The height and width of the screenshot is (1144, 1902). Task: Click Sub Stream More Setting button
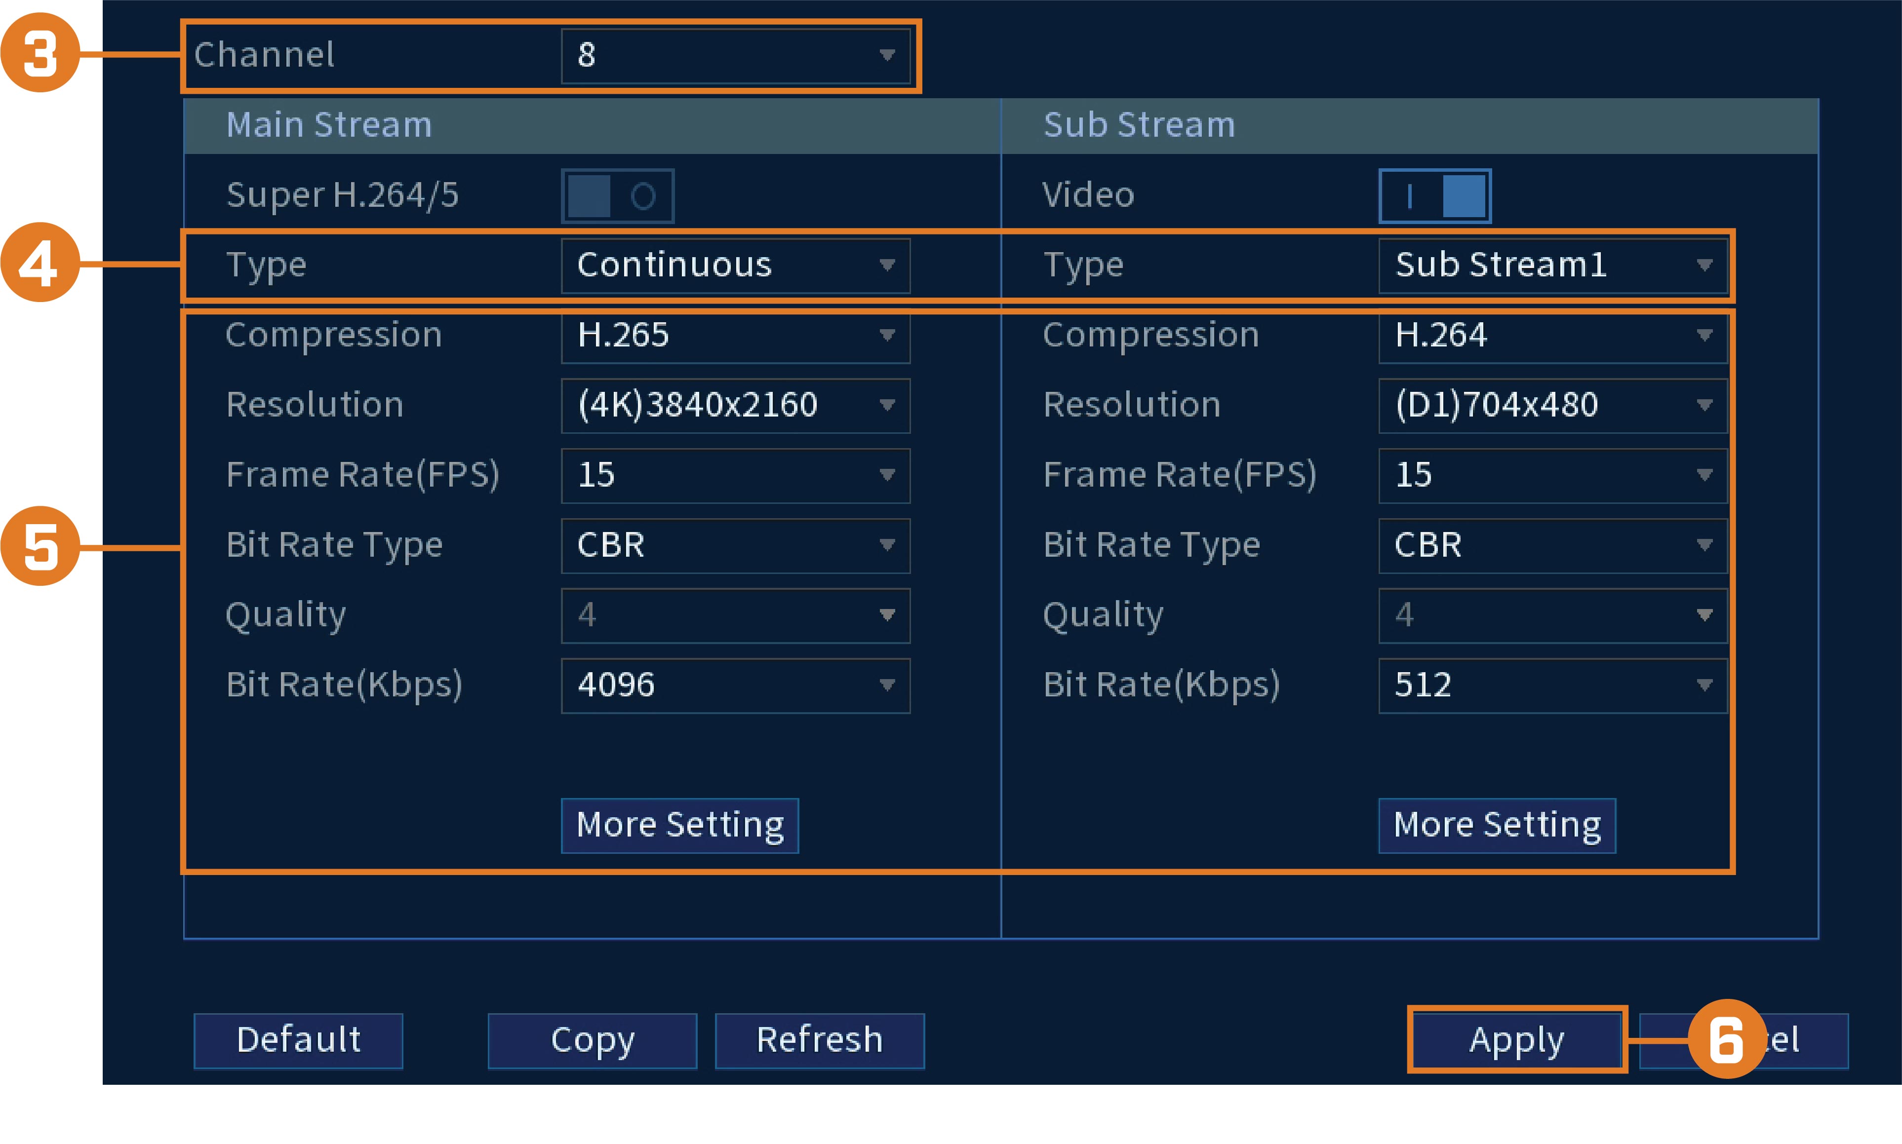coord(1497,826)
